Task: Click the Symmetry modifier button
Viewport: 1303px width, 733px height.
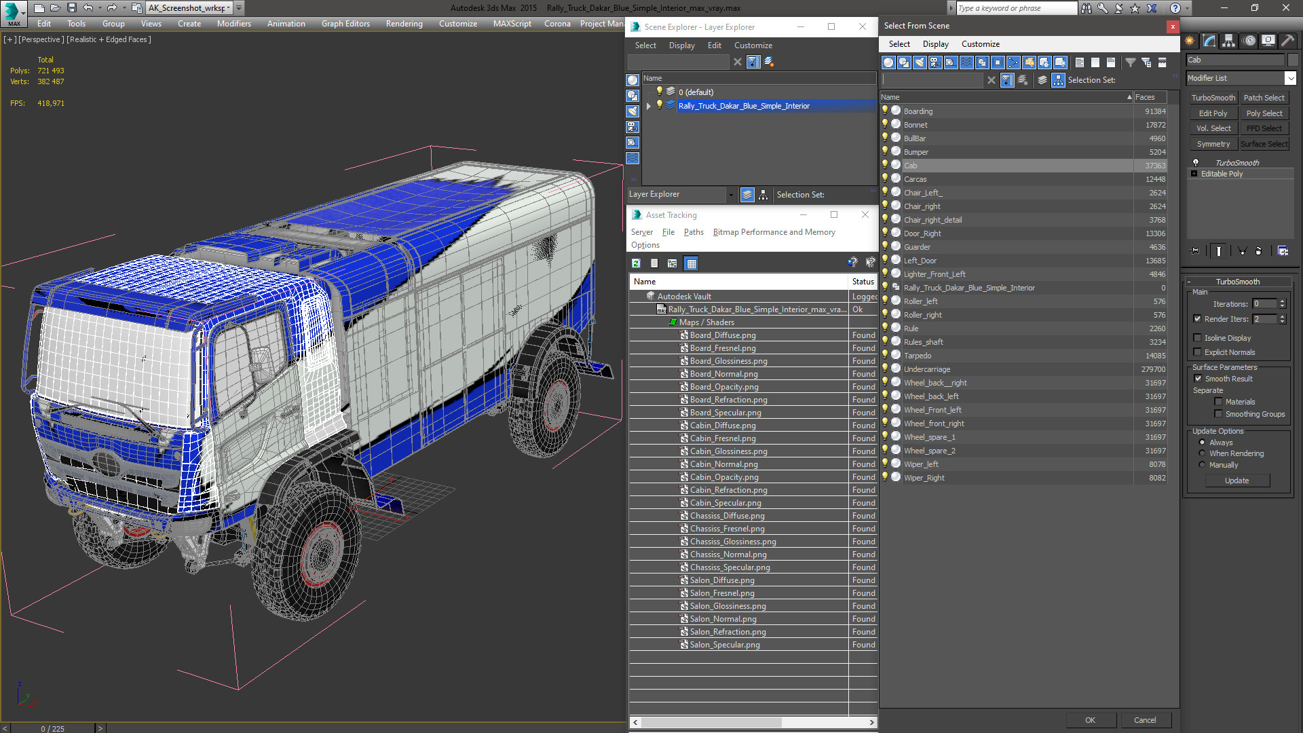Action: 1213,144
